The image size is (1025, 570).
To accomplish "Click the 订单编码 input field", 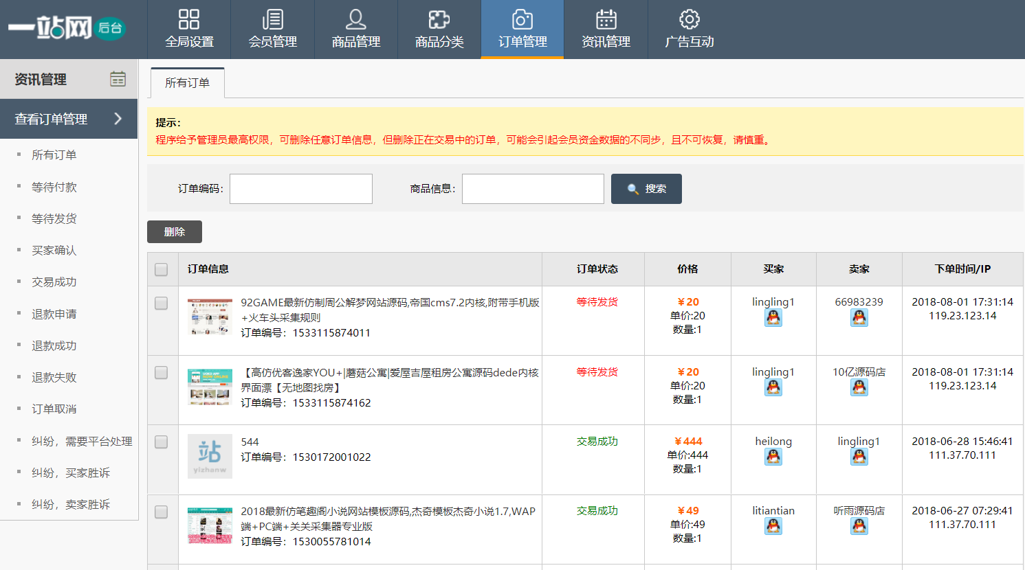I will [x=301, y=189].
